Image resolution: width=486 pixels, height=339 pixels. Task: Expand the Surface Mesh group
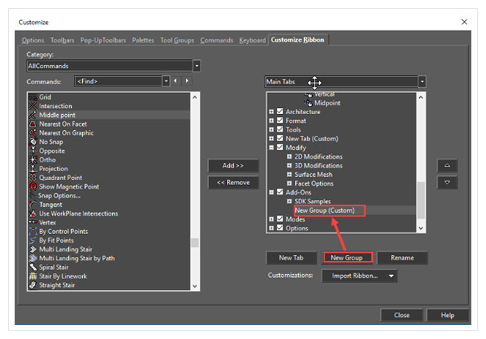click(x=289, y=175)
